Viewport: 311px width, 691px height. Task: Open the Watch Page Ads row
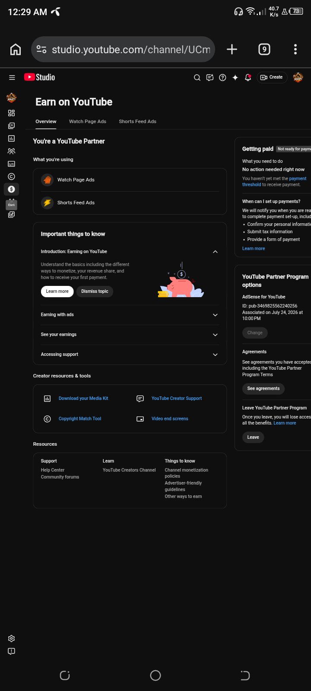click(x=130, y=180)
